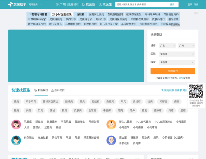The image size is (206, 159).
Task: Open the 广东 province dropdown
Action: [167, 46]
